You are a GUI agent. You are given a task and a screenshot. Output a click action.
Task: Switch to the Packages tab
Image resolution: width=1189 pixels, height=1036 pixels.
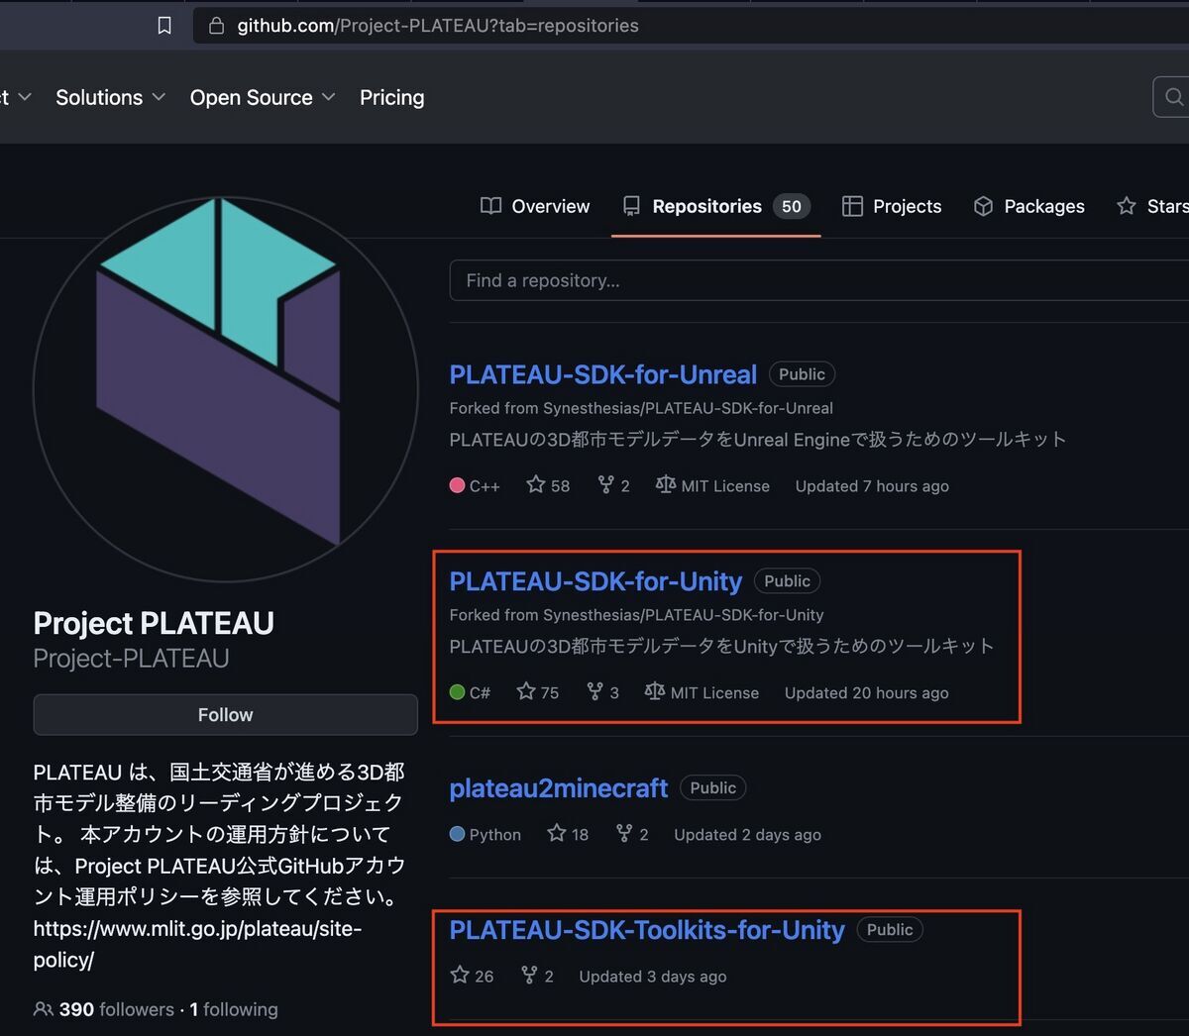click(1028, 206)
